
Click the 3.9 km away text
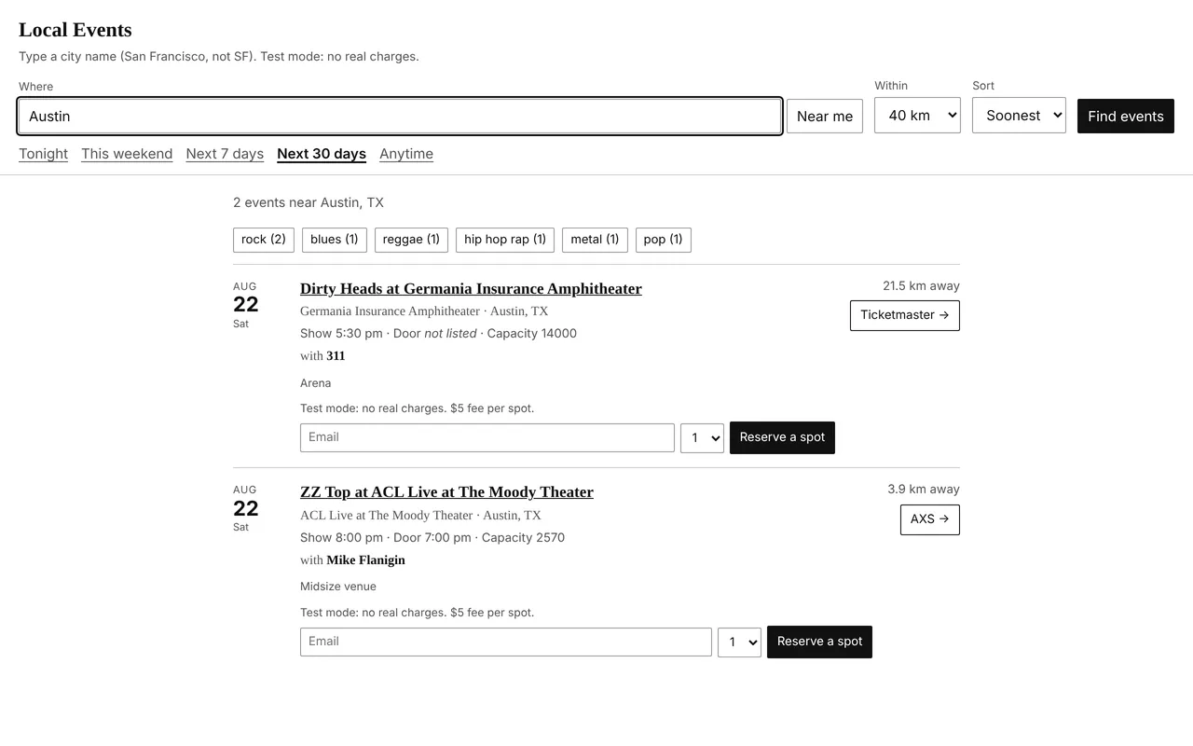924,490
